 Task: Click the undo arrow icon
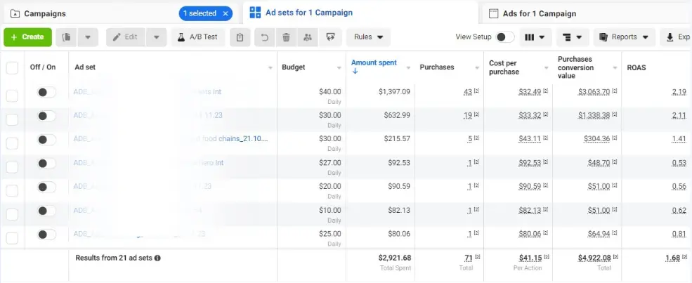[x=264, y=37]
